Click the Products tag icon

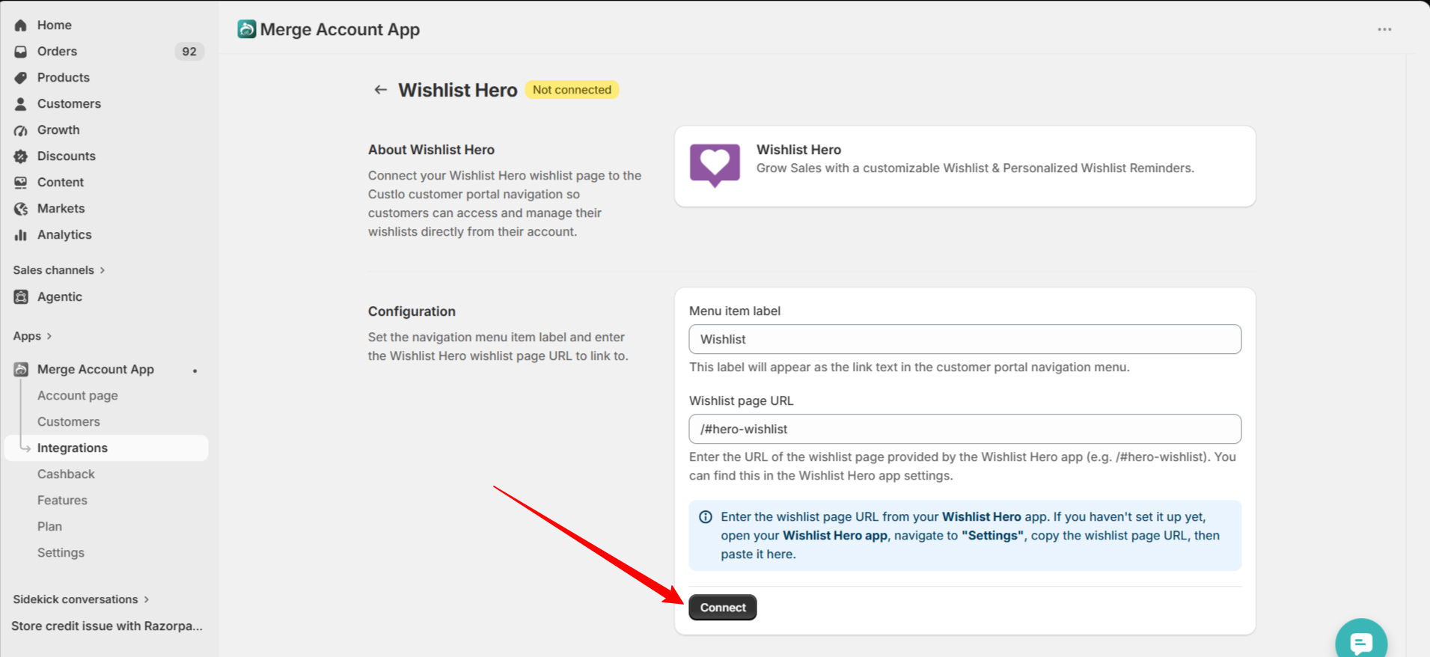(21, 78)
